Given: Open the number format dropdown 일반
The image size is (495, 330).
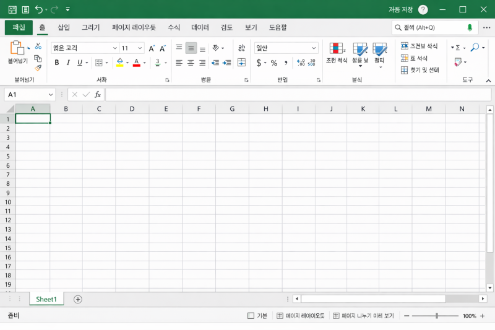Looking at the screenshot, I should (314, 48).
